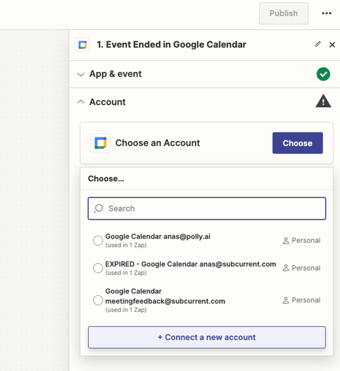
Task: Click '(used in 1 Zap)' under anas@polly.ai
Action: coord(126,245)
